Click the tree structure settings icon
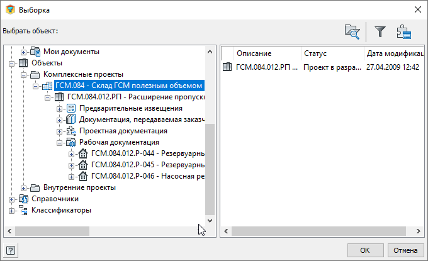Image resolution: width=428 pixels, height=261 pixels. point(403,31)
